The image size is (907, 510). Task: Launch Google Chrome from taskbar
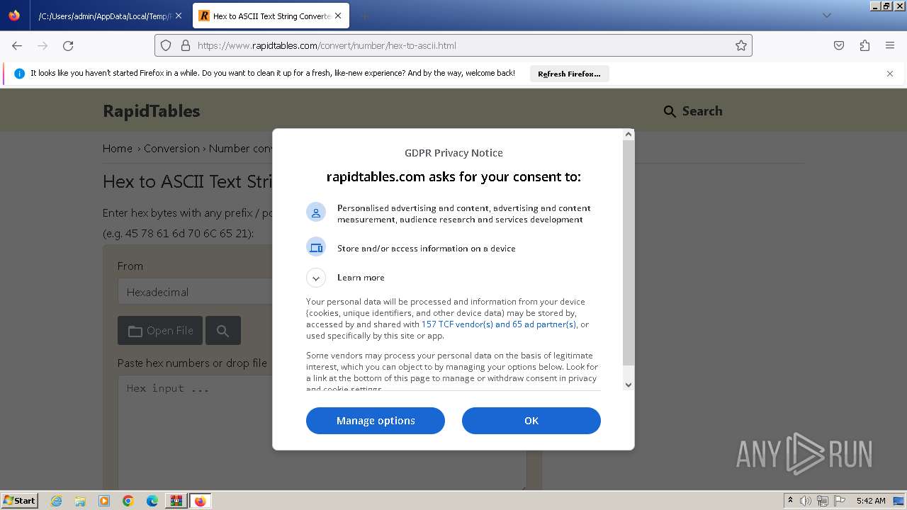click(128, 501)
